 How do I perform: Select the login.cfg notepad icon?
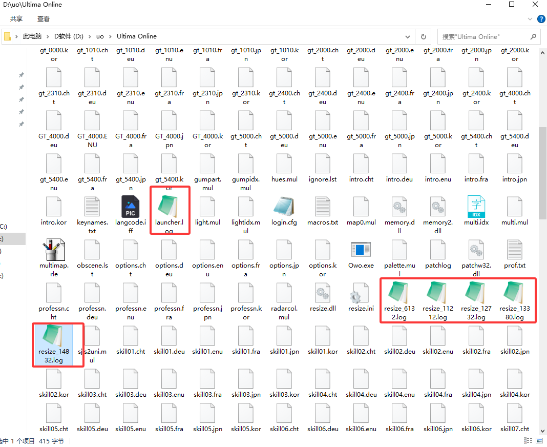(284, 206)
